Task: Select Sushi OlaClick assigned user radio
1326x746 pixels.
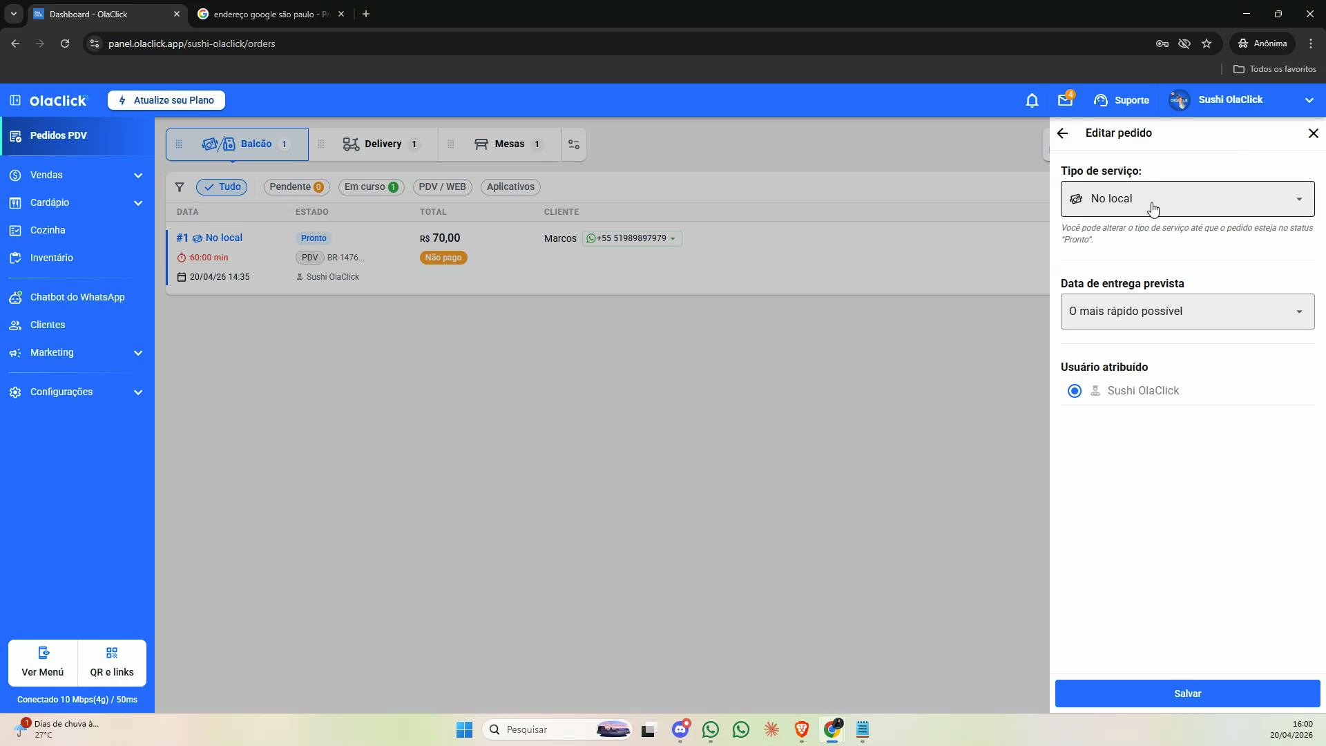Action: point(1075,391)
